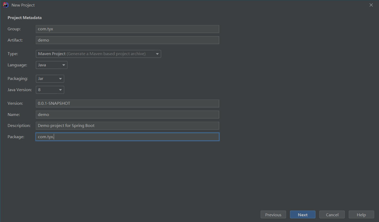The image size is (379, 222).
Task: Cancel the new project wizard
Action: [x=332, y=215]
